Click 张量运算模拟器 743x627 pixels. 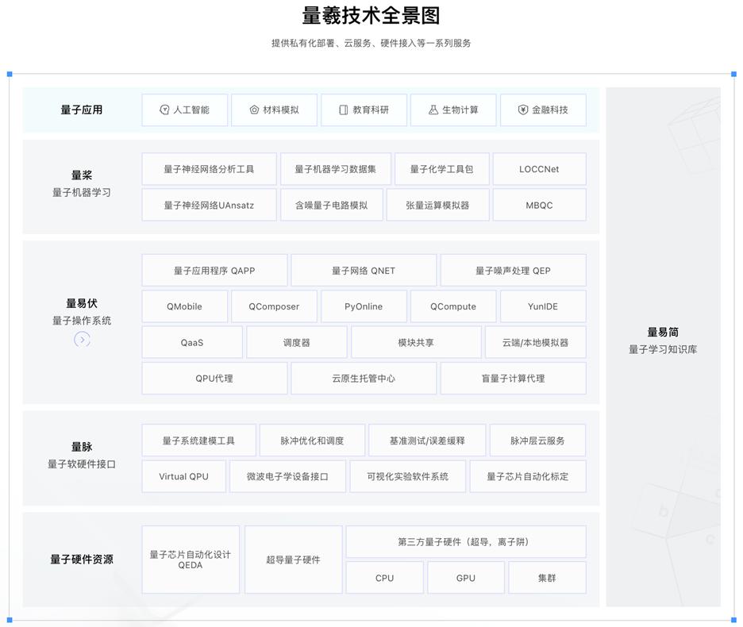[437, 205]
